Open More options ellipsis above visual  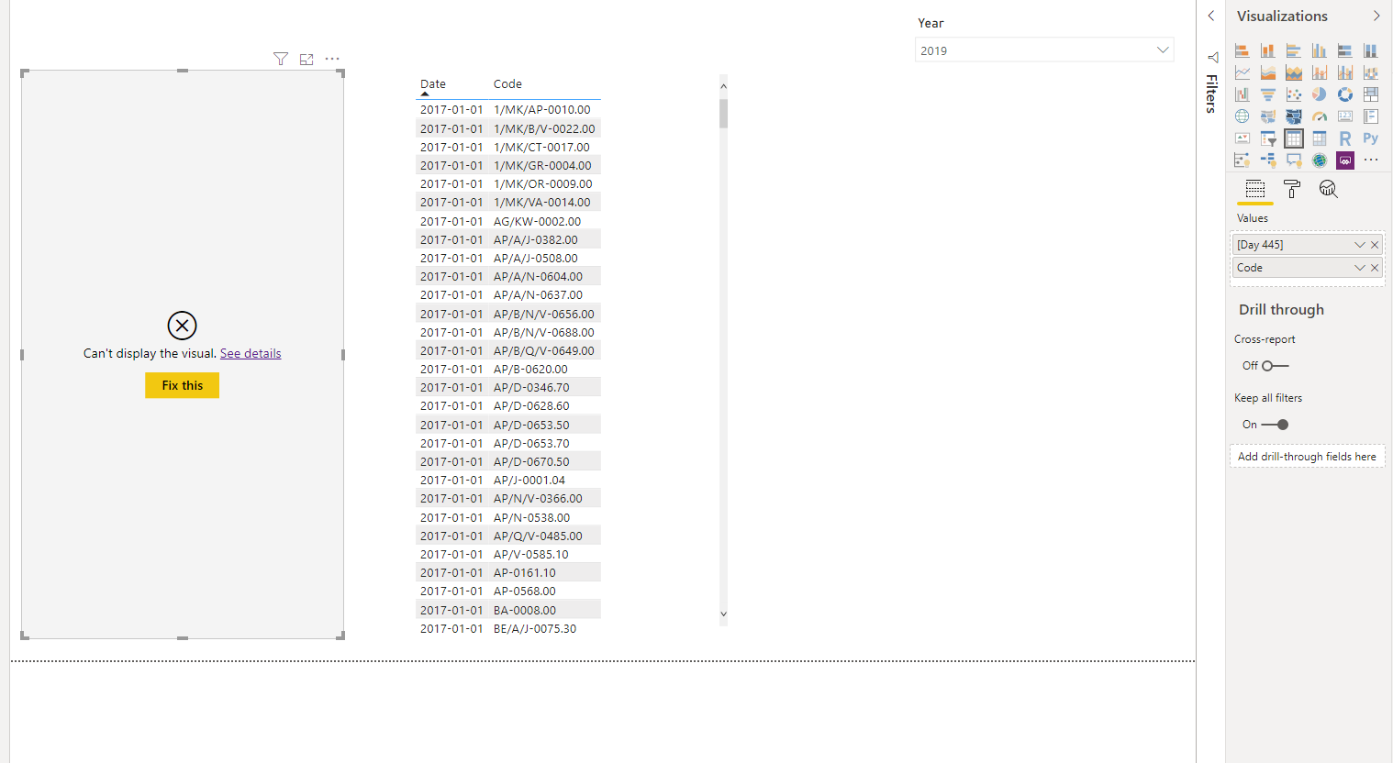(332, 59)
